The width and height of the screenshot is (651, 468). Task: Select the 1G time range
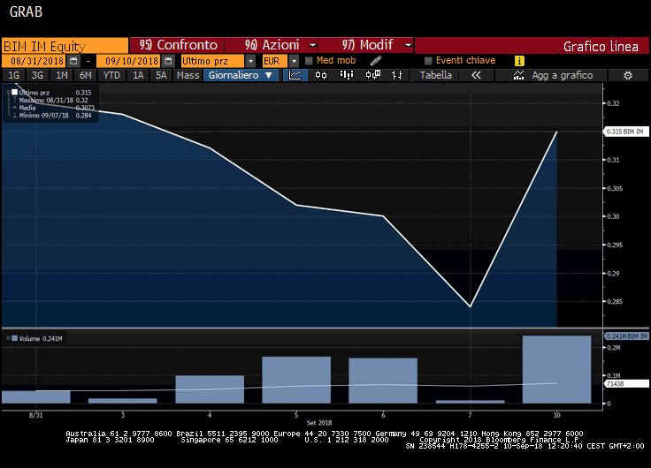(14, 75)
